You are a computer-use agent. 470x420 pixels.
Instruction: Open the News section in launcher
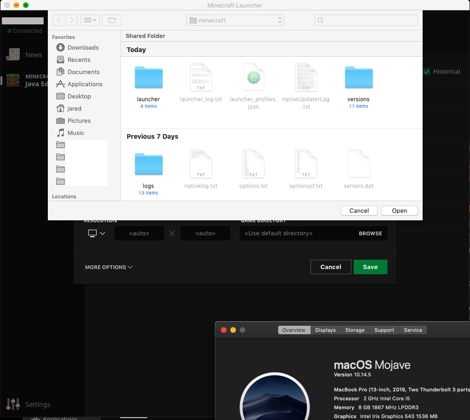[24, 55]
